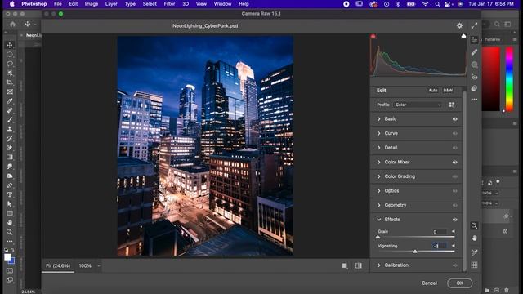Open the Profile Color dropdown
The image size is (523, 294).
coord(418,105)
